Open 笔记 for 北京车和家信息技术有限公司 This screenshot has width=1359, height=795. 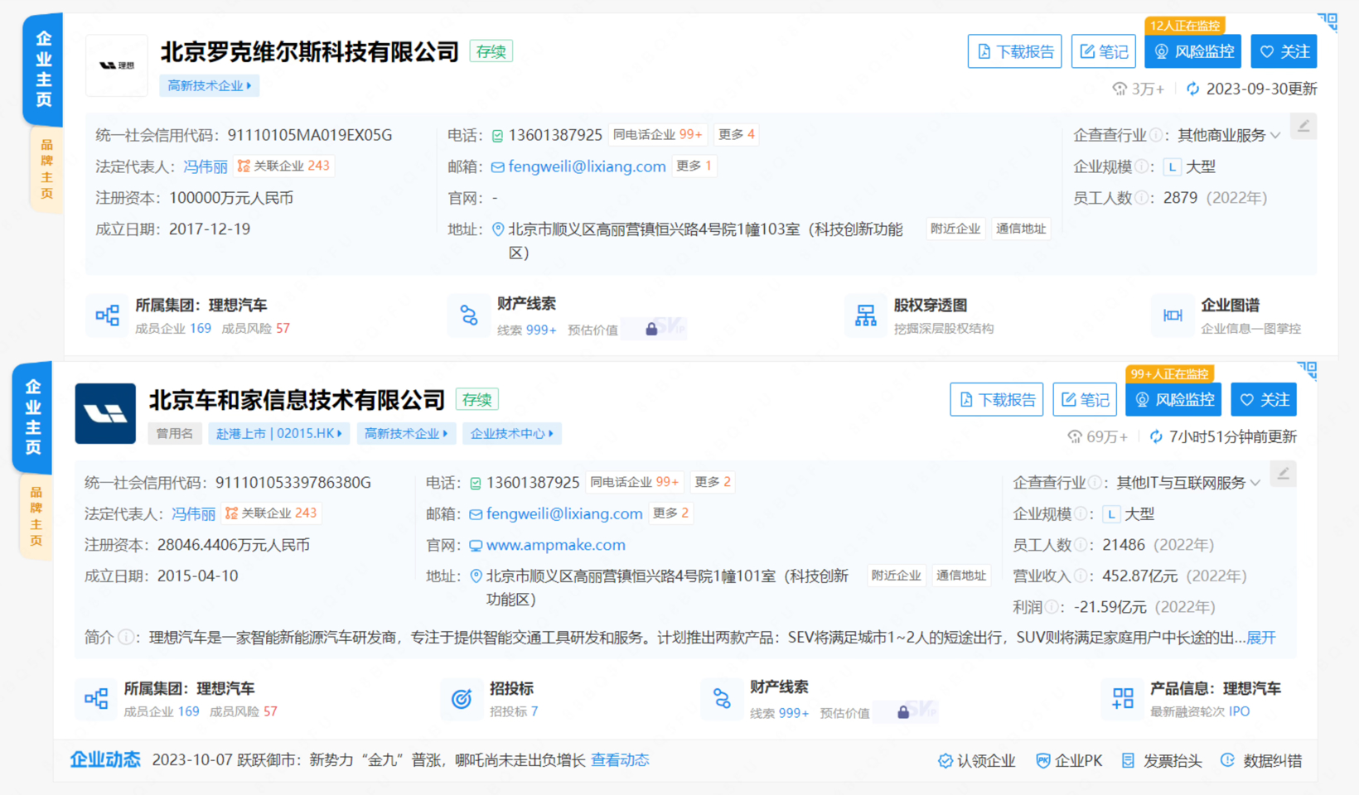(1085, 399)
